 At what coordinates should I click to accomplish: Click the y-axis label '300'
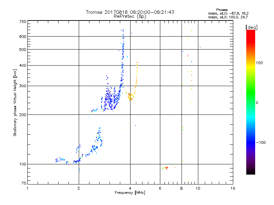click(x=23, y=86)
